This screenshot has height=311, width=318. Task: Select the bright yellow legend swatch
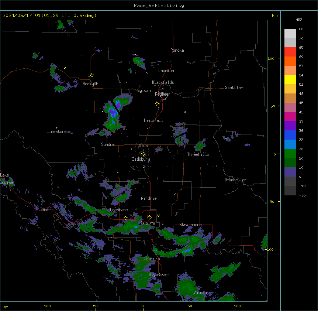point(290,79)
